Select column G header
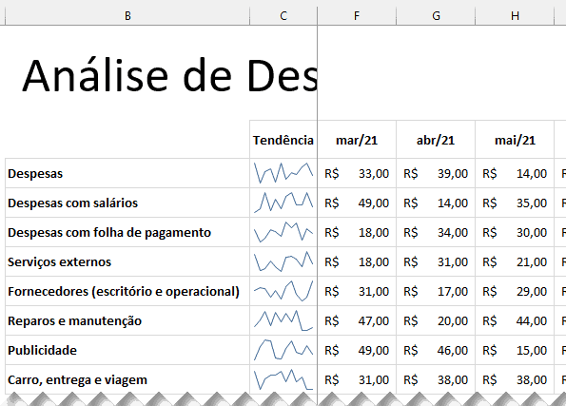The image size is (566, 406). click(x=436, y=16)
